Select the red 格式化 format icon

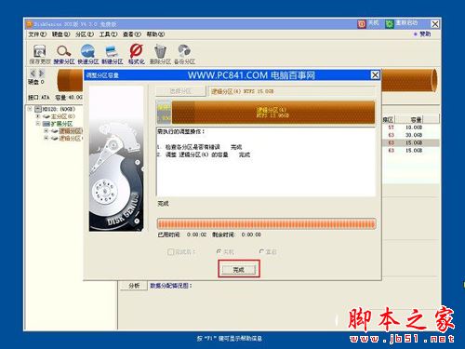pyautogui.click(x=136, y=51)
